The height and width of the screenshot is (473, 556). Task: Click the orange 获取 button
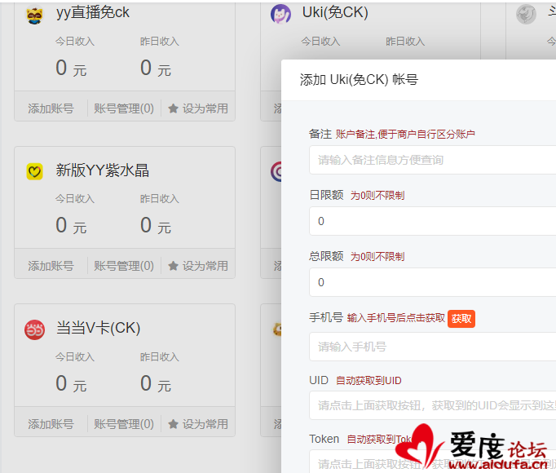[x=461, y=319]
